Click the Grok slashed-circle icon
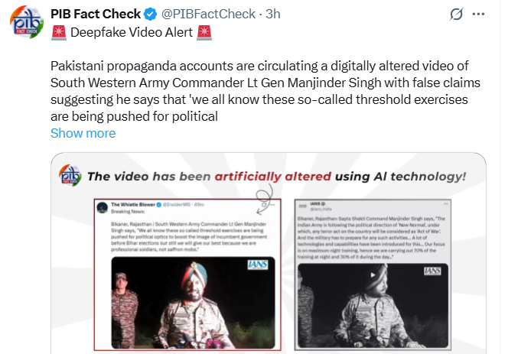The width and height of the screenshot is (505, 354). point(458,15)
